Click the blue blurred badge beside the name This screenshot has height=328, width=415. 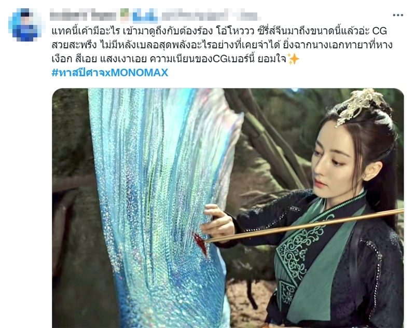coord(145,15)
